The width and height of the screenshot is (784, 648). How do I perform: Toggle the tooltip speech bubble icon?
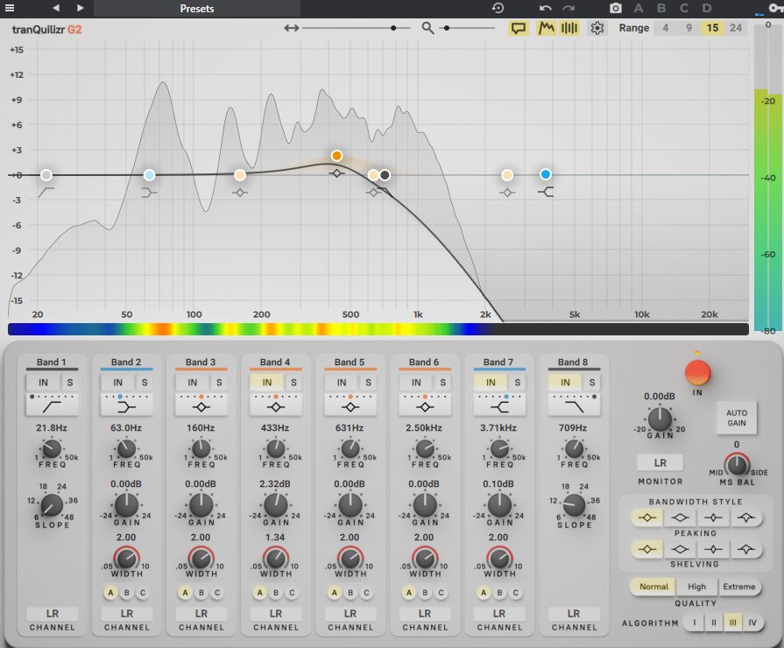[518, 28]
